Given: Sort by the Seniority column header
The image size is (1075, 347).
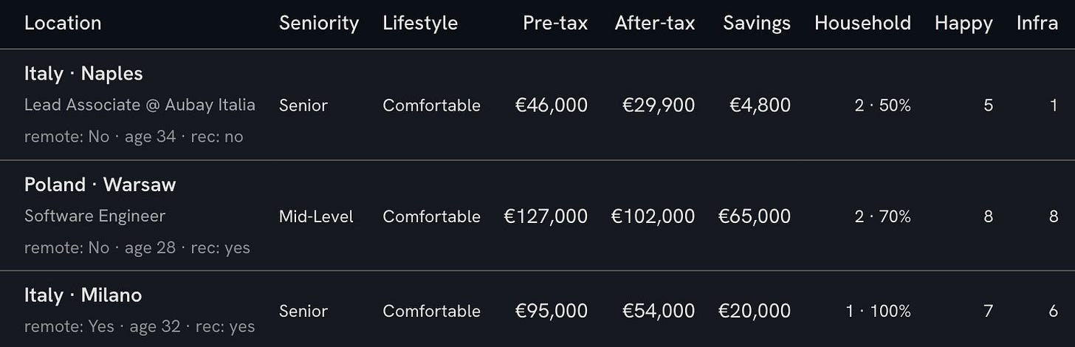Looking at the screenshot, I should click(x=319, y=23).
